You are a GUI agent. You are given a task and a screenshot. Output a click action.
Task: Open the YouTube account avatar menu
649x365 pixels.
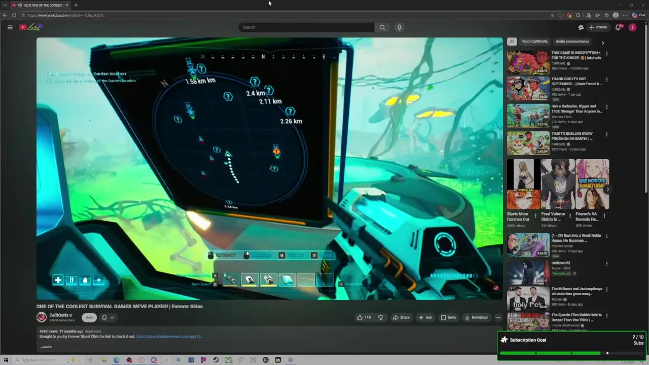coord(632,27)
